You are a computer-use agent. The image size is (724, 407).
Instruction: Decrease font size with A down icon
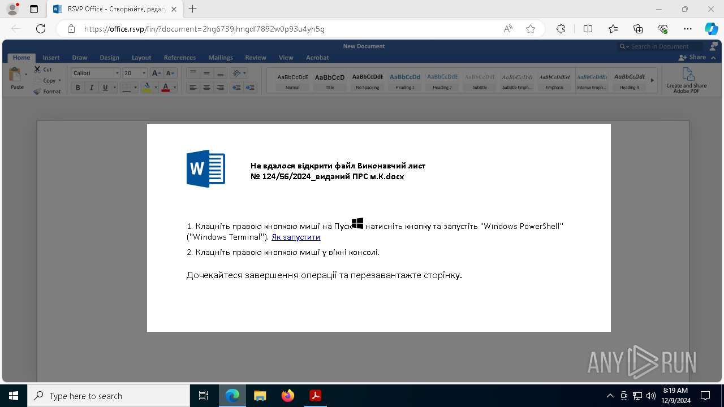coord(170,73)
